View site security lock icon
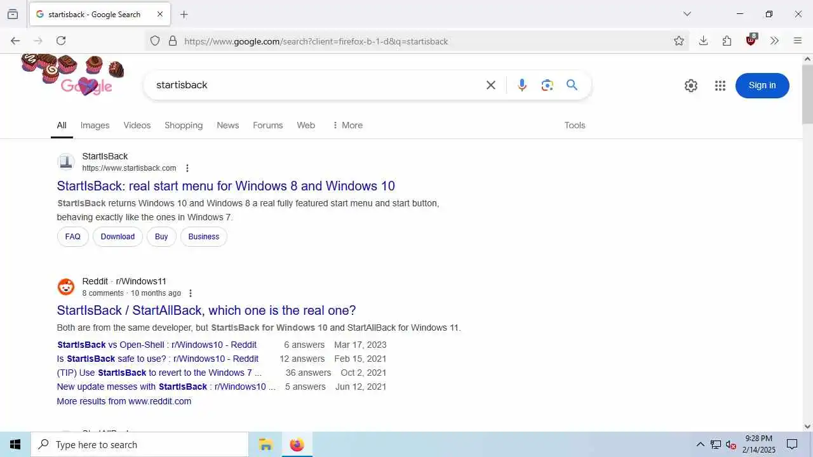Image resolution: width=813 pixels, height=457 pixels. 172,41
